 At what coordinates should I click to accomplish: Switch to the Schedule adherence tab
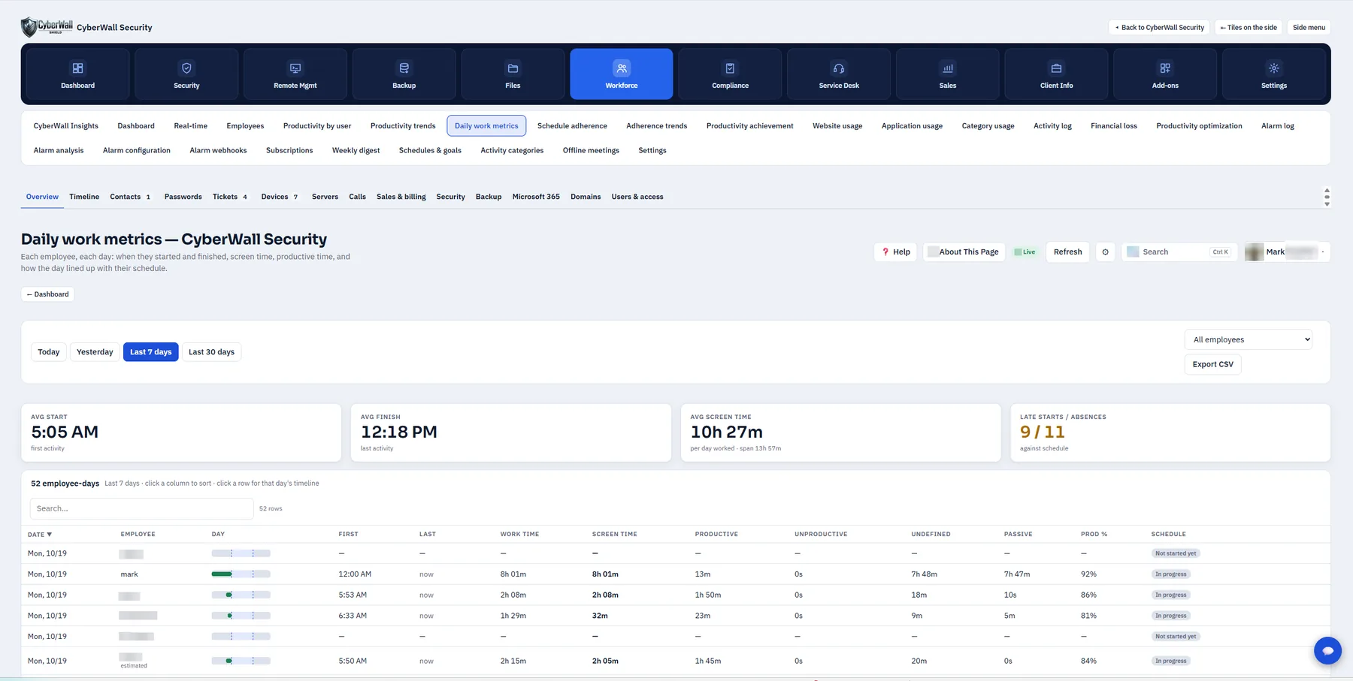click(x=572, y=126)
